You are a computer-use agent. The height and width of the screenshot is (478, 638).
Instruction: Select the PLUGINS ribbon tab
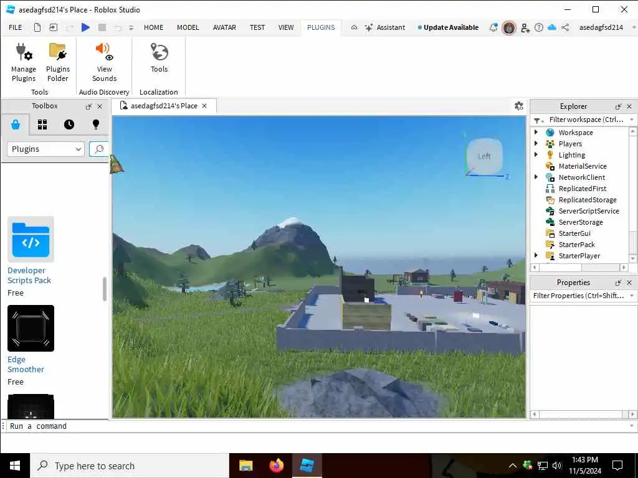(x=321, y=27)
